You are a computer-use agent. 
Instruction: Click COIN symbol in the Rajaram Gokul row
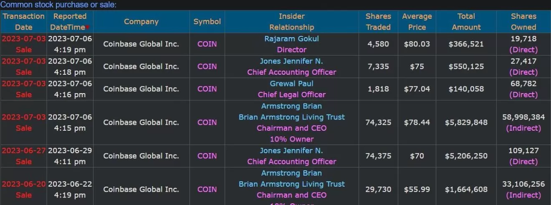[x=207, y=44]
